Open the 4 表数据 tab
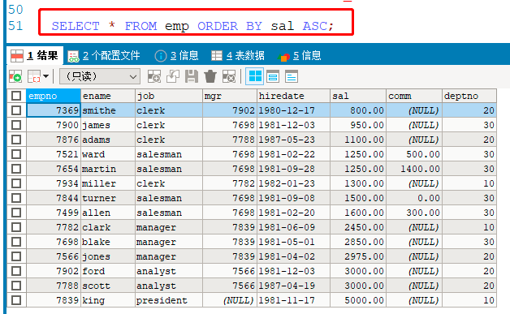 (x=238, y=56)
